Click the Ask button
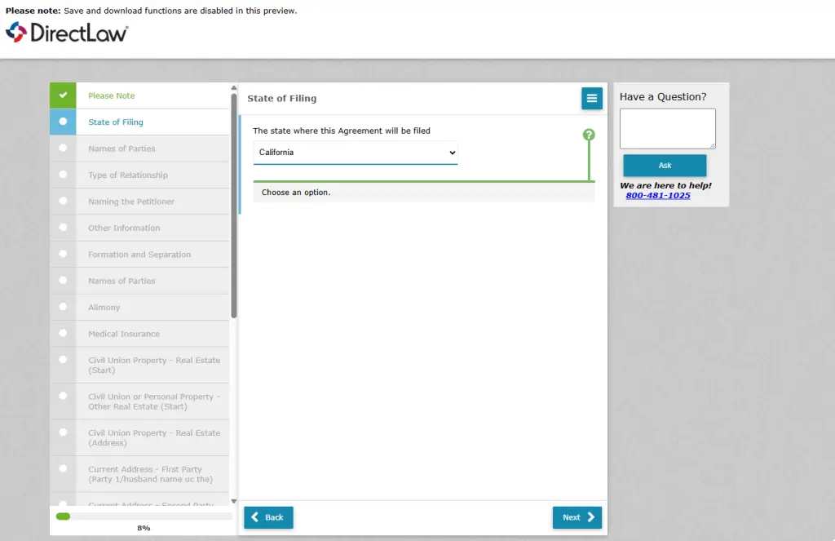 tap(665, 165)
